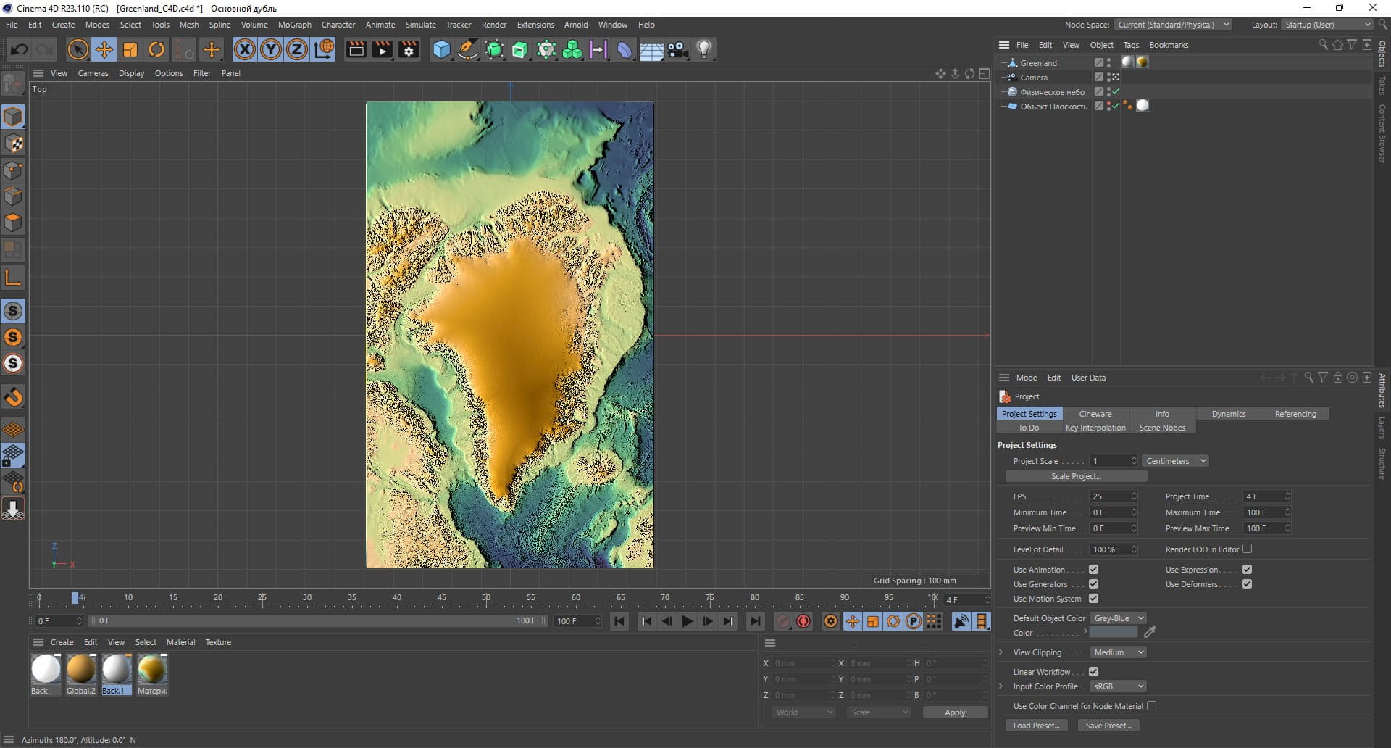Open the Simulate menu
Viewport: 1391px width, 748px height.
pos(420,25)
